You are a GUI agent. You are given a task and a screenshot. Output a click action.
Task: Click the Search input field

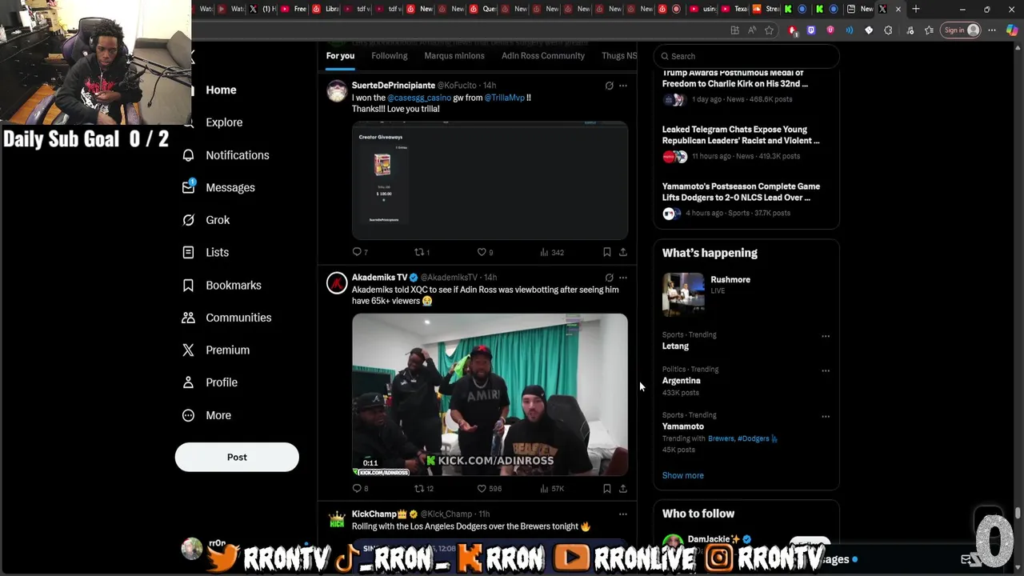point(746,56)
